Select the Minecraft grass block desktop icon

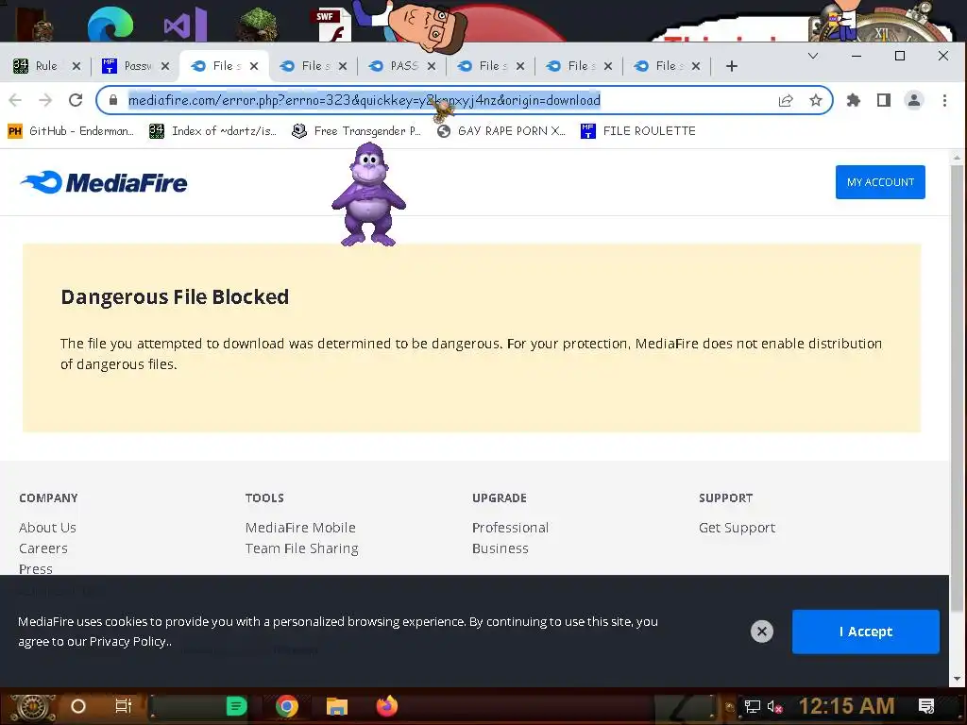click(257, 25)
